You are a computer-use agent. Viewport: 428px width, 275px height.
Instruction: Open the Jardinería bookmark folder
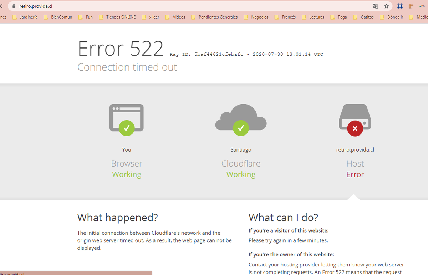point(25,17)
